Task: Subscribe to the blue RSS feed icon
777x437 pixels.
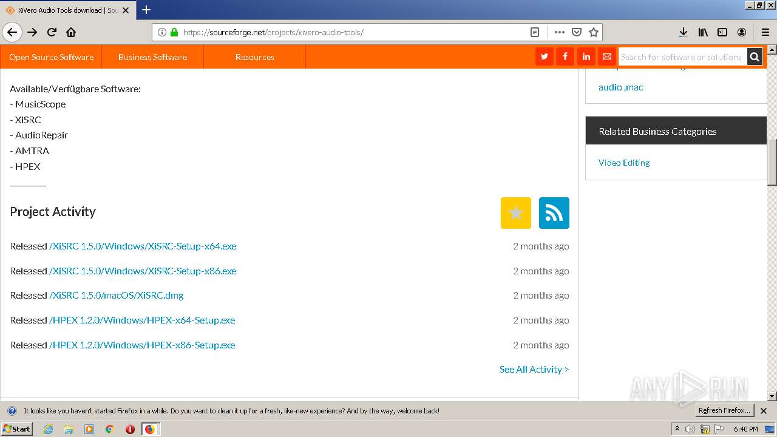Action: 554,213
